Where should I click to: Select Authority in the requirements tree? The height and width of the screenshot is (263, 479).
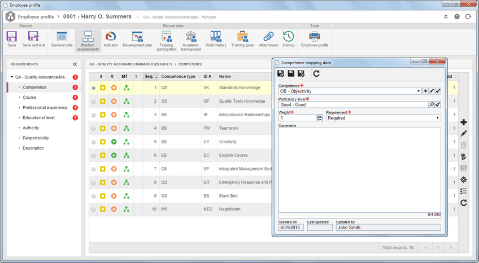point(31,128)
